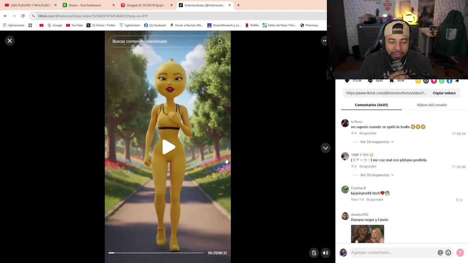The image size is (468, 263).
Task: Open the tab groups grid icon in the bookmarks bar
Action: 30,26
